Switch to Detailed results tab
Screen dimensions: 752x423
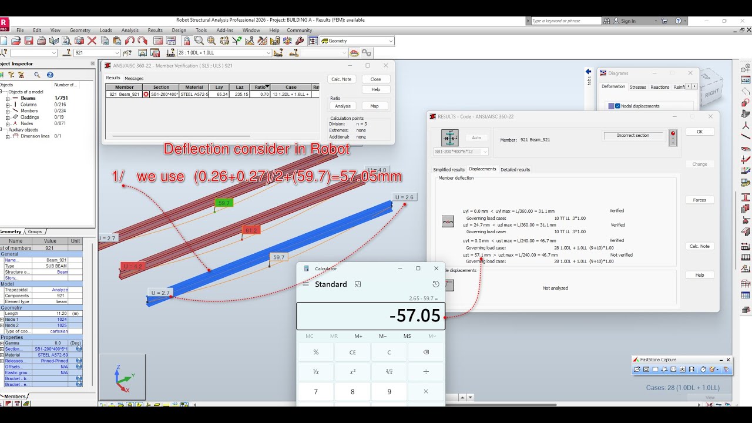(515, 170)
